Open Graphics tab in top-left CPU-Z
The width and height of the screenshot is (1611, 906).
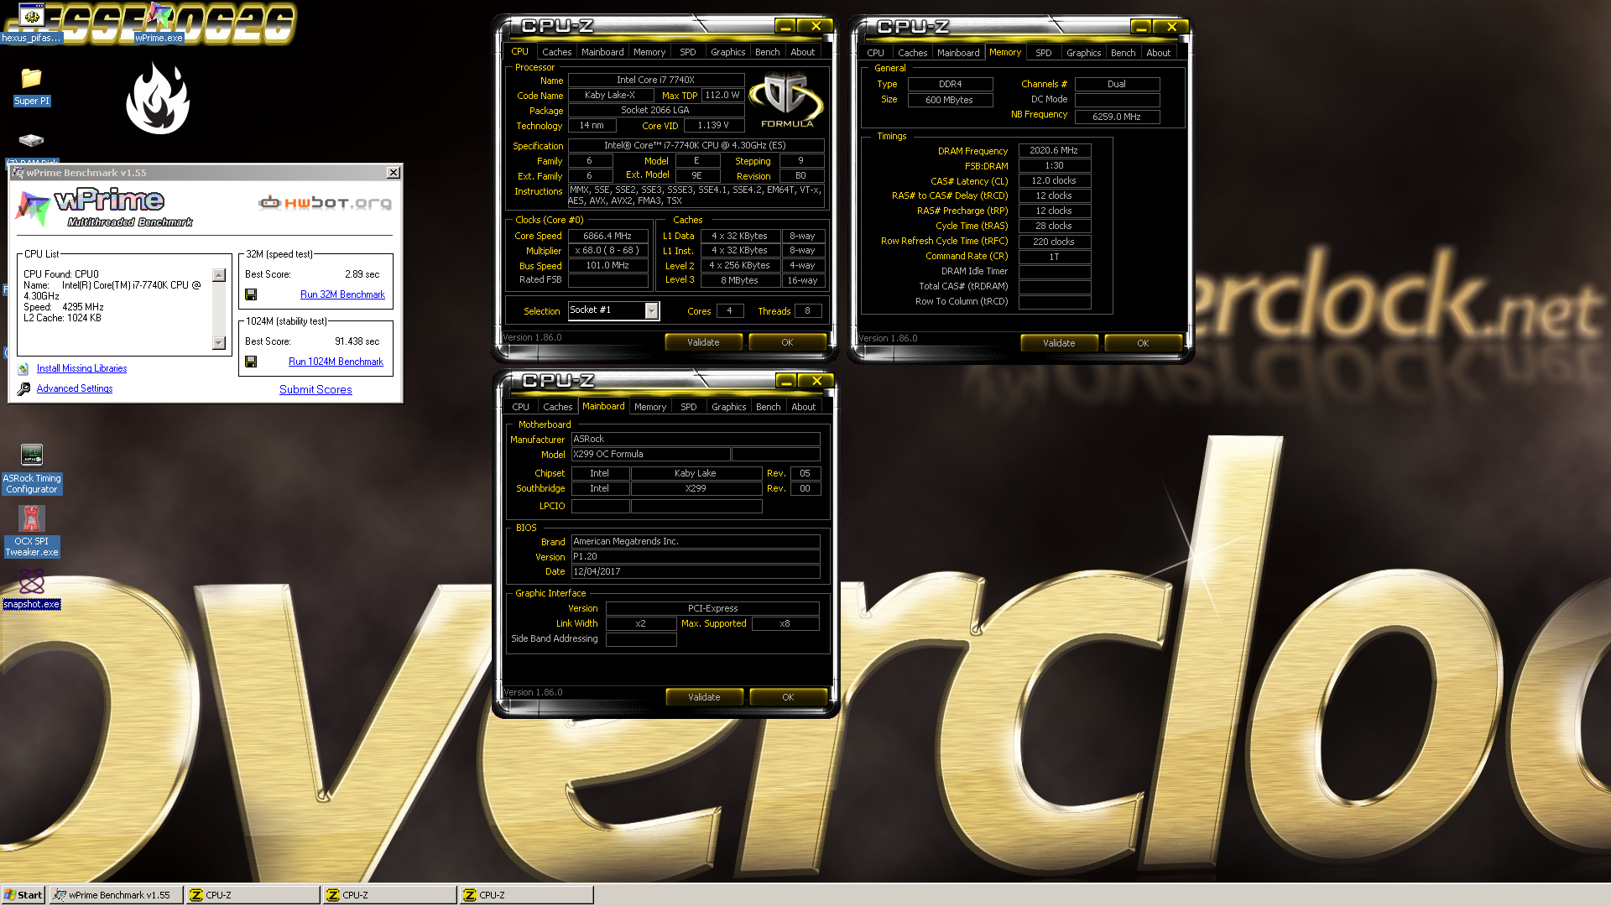click(727, 52)
